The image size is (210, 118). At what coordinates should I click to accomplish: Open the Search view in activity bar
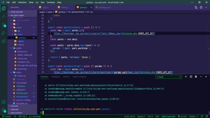[x=4, y=17]
